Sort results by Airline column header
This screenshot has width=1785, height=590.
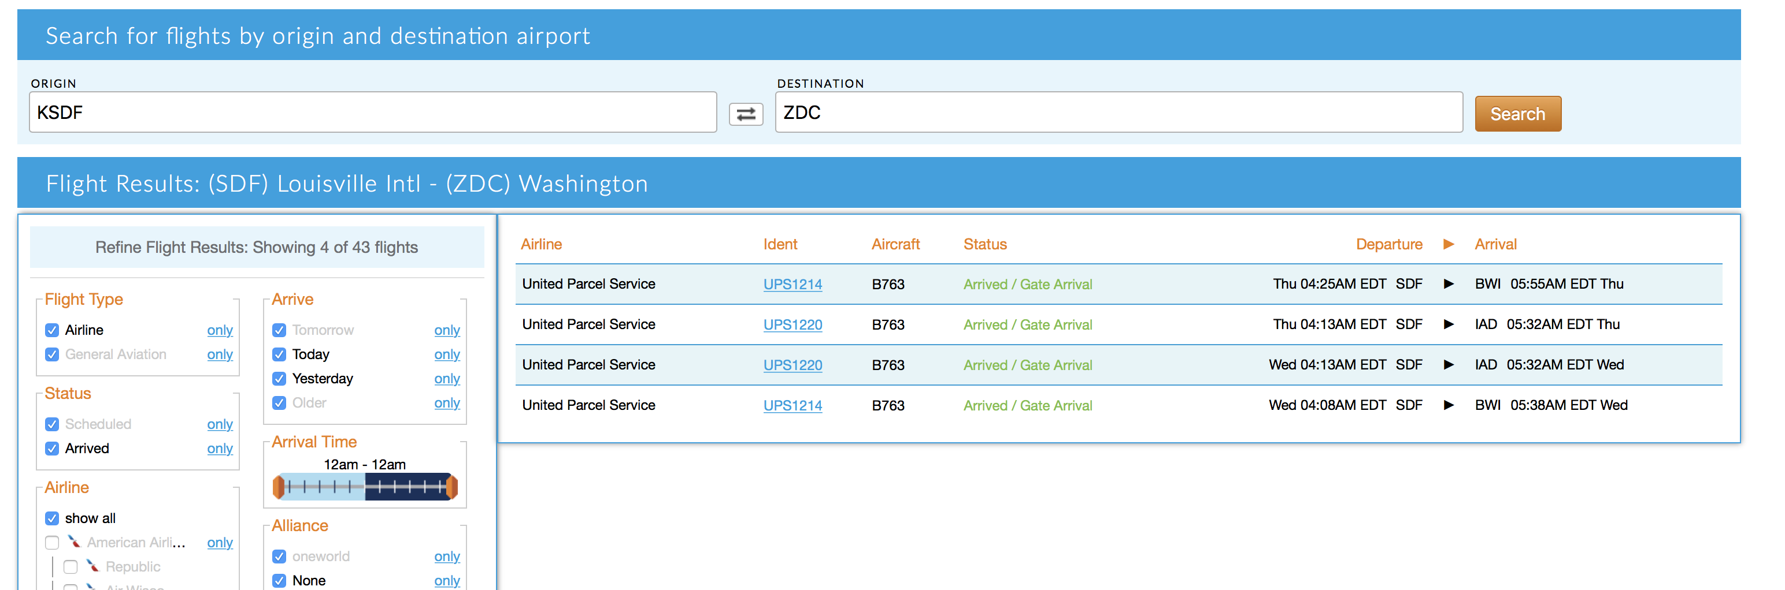click(x=540, y=244)
